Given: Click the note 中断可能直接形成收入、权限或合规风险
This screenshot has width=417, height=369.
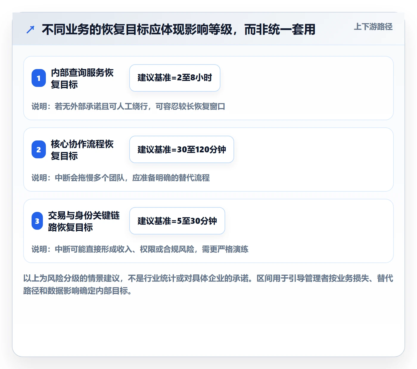Looking at the screenshot, I should click(140, 249).
